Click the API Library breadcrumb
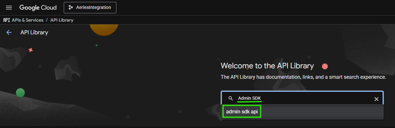395x128 pixels. [x=62, y=20]
